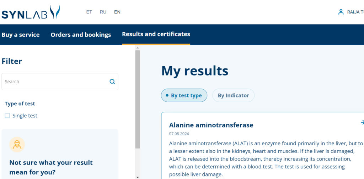Tick the Single test checkbox

tap(7, 116)
